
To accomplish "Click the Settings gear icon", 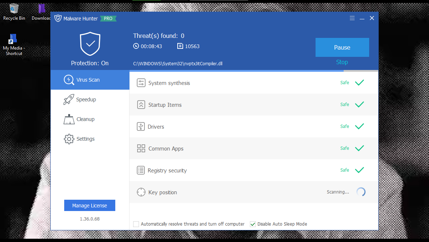I will pos(69,139).
